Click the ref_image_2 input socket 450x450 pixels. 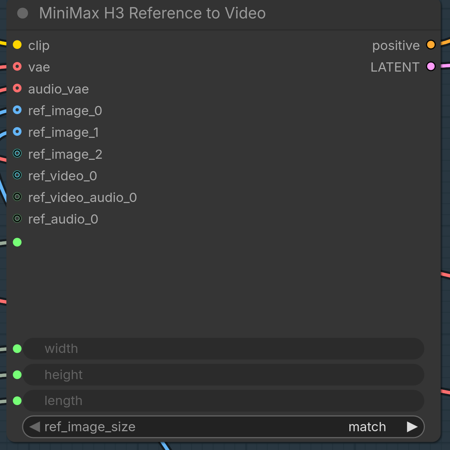(17, 153)
